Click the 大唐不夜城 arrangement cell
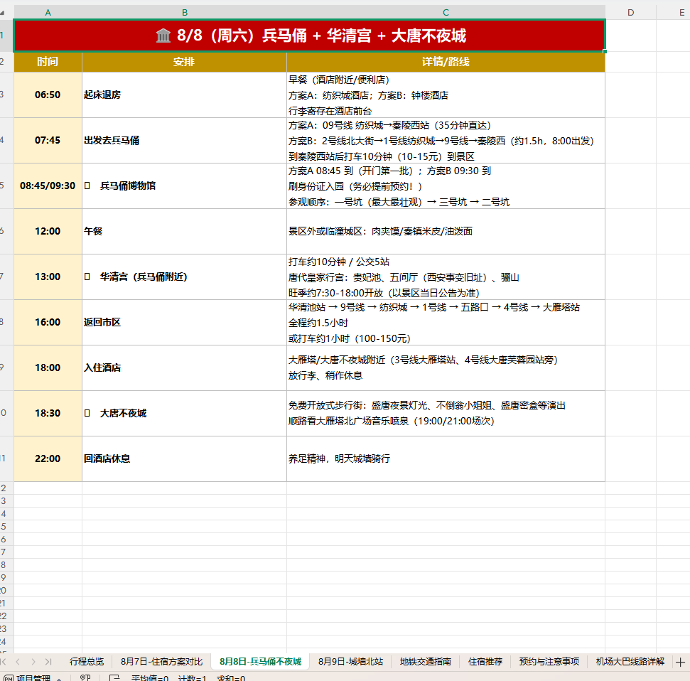Screen dimensions: 690x681 184,413
